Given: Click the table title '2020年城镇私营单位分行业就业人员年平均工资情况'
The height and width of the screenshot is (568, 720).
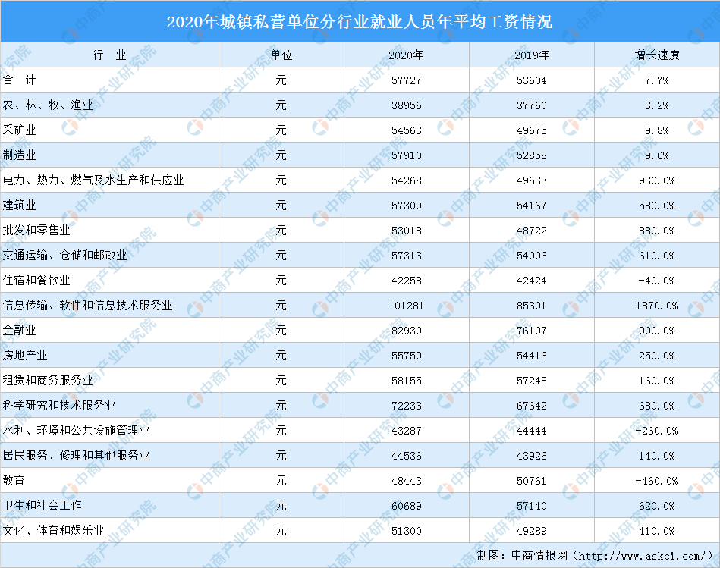Looking at the screenshot, I should pos(359,21).
